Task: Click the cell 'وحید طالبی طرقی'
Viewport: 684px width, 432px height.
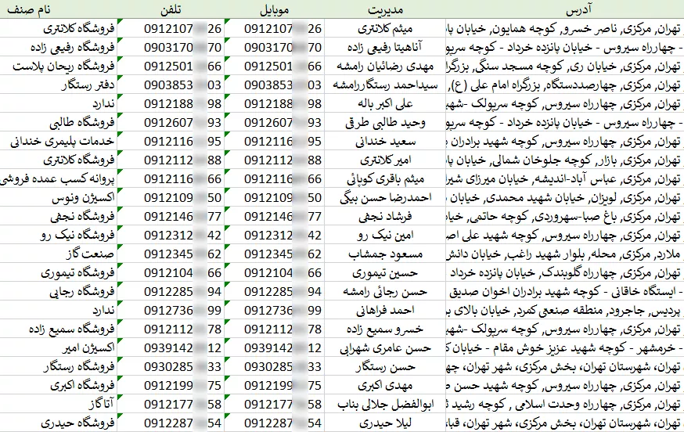Action: click(385, 122)
